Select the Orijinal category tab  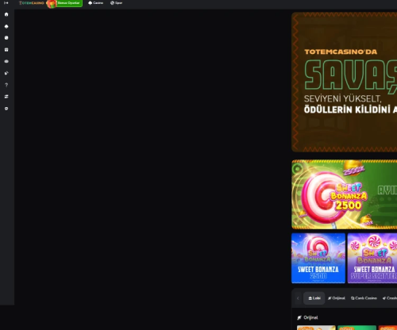pos(337,298)
